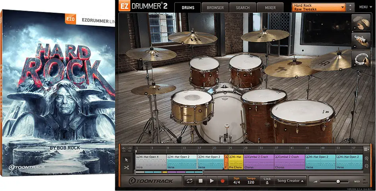The height and width of the screenshot is (191, 376).
Task: Hit the far-right HR cymbal
Action: 332,60
